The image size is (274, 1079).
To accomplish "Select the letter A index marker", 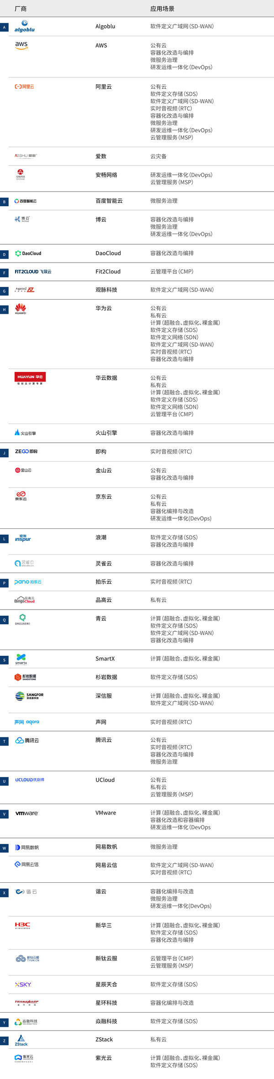I will 4,27.
